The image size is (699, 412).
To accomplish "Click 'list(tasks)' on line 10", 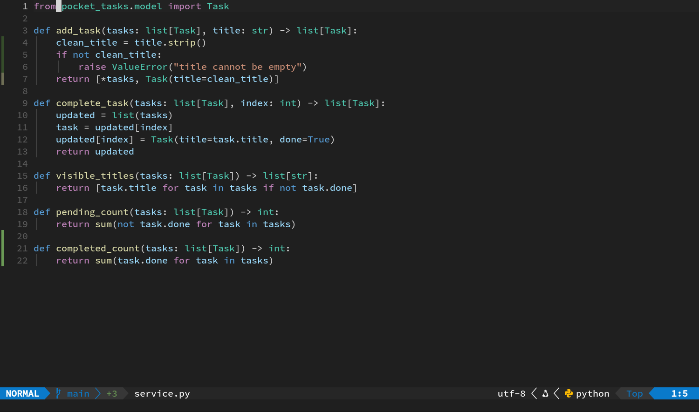I will [143, 115].
